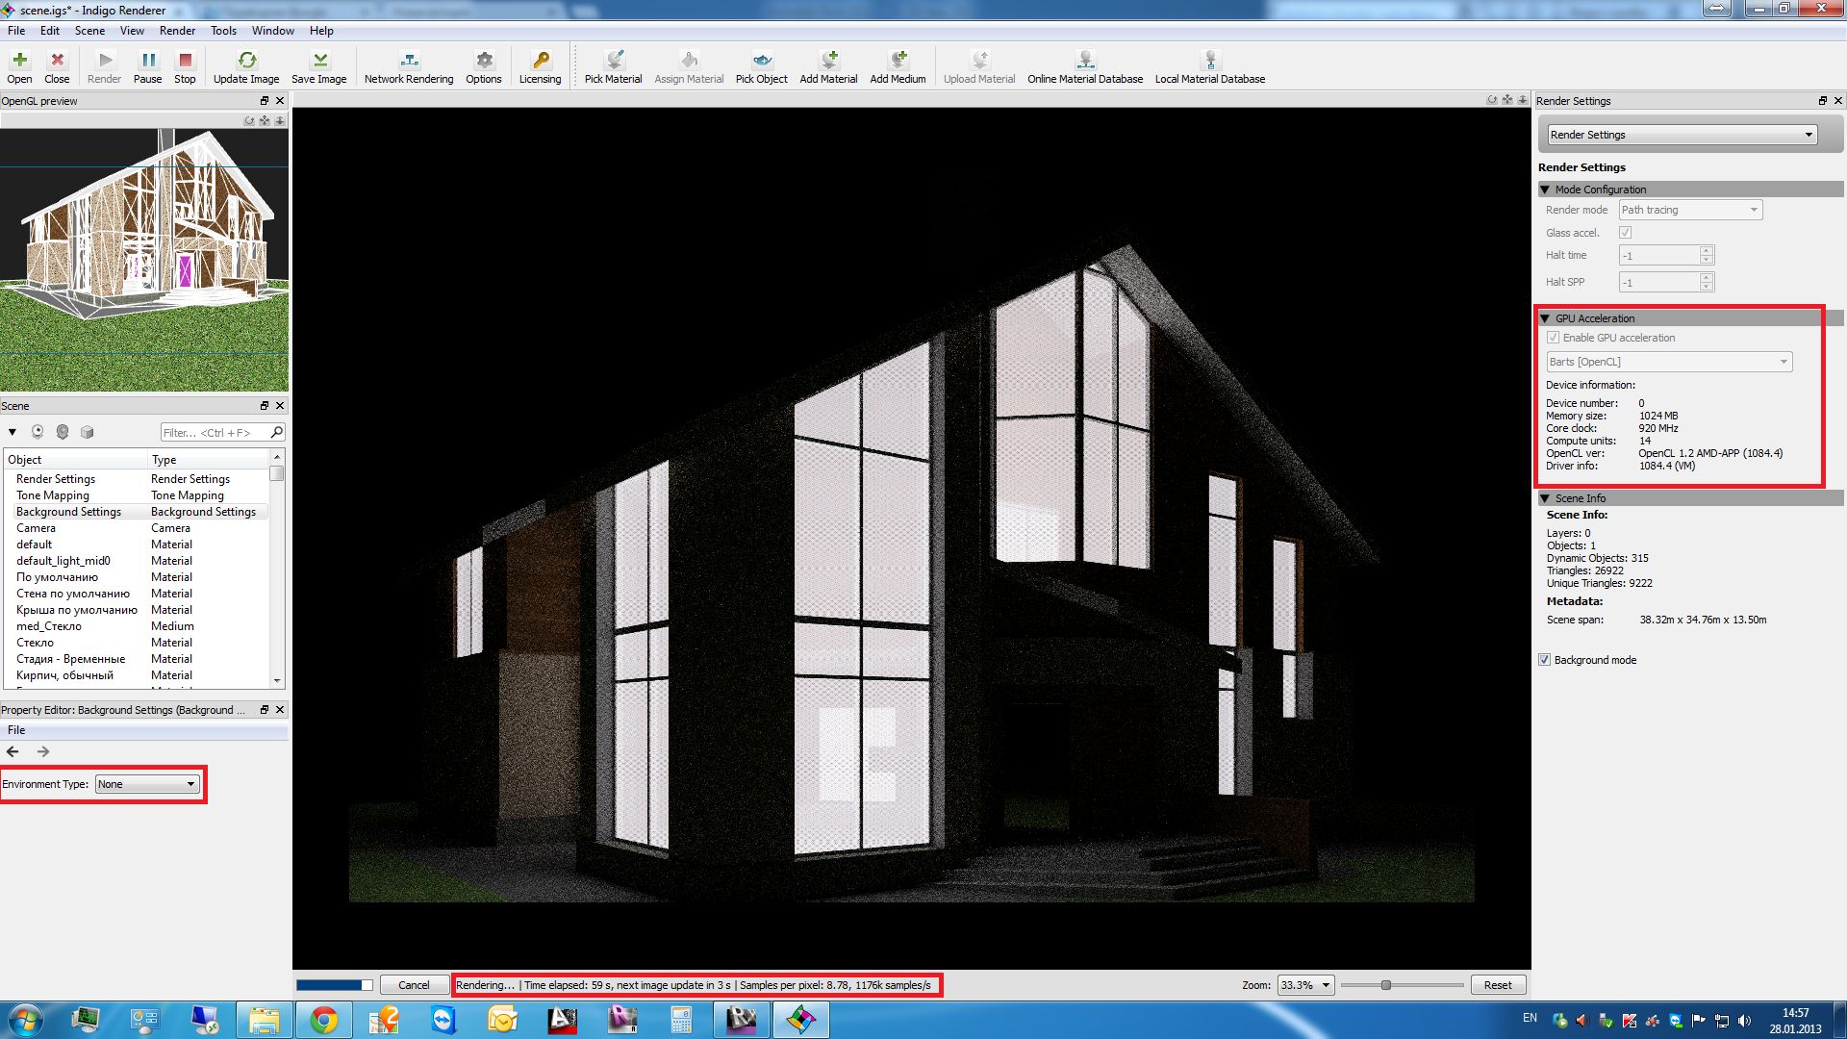1847x1039 pixels.
Task: Open the Environment Type dropdown
Action: tap(147, 784)
